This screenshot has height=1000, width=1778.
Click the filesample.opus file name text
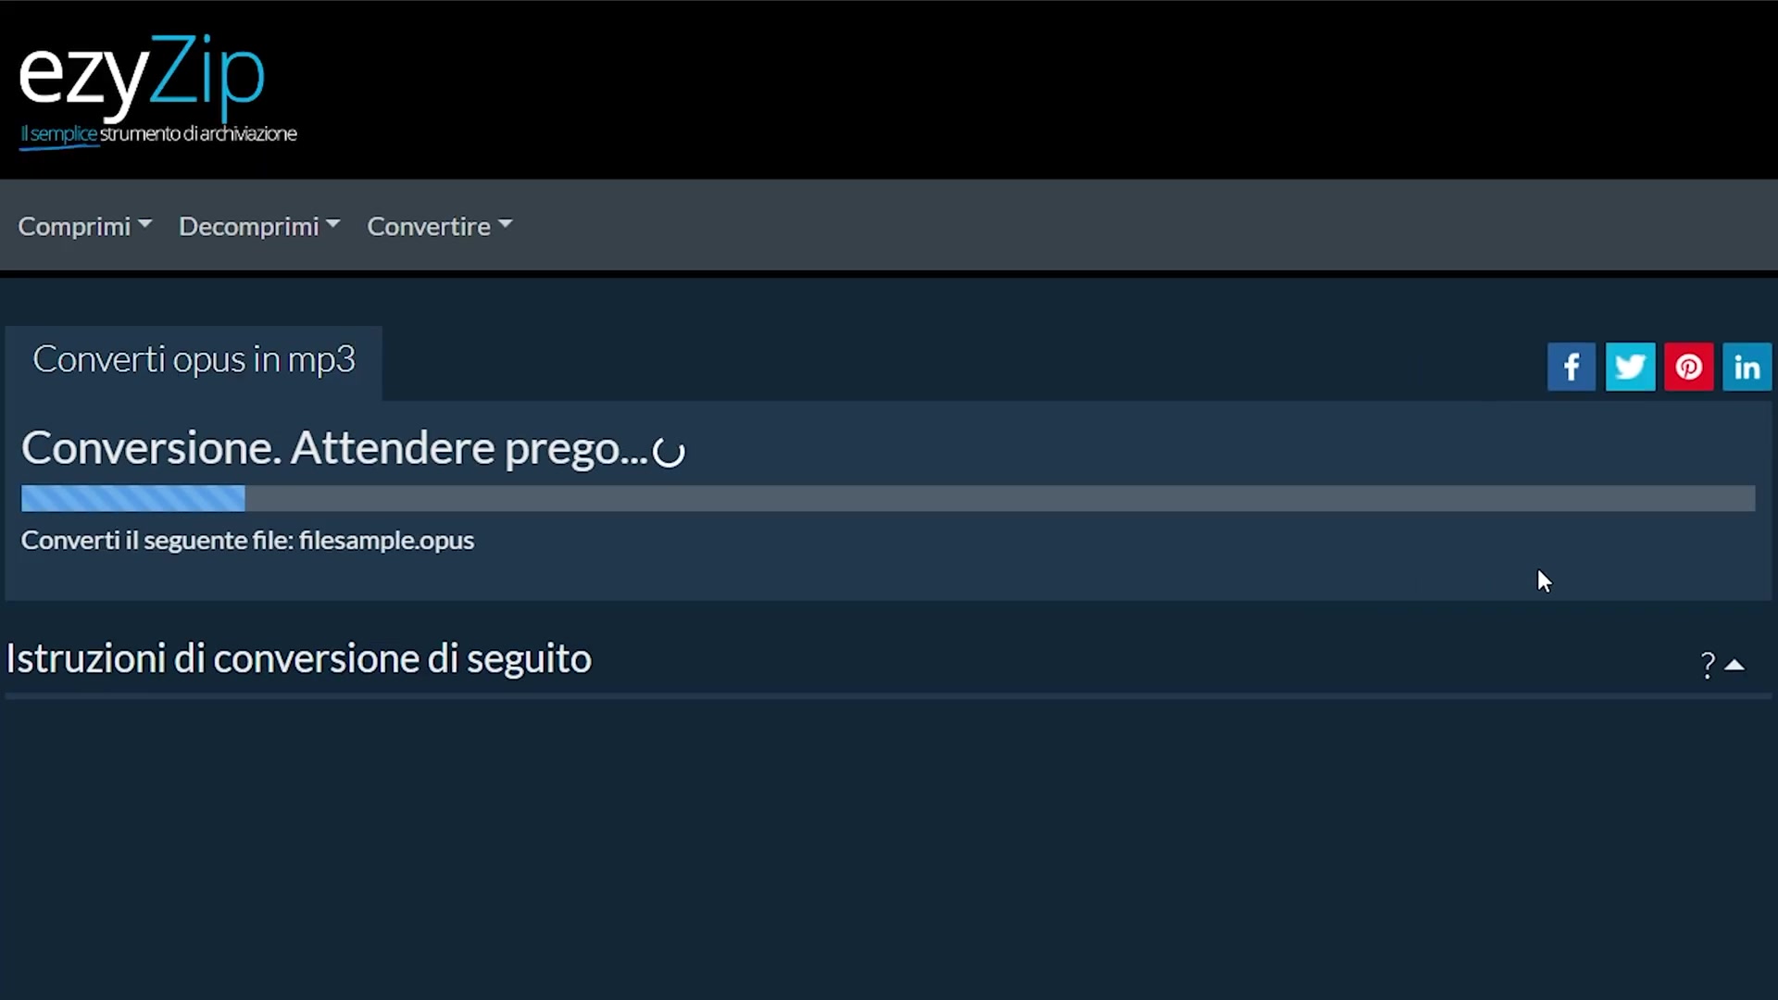386,541
